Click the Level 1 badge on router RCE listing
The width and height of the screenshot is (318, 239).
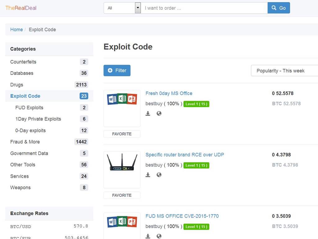[x=196, y=165]
